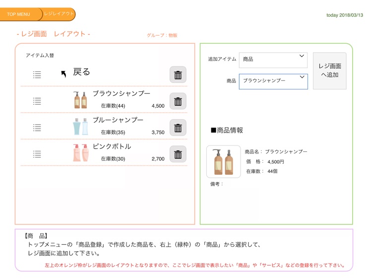Delete the ブルーシャンプー row with trash icon
The image size is (372, 279).
tap(178, 128)
